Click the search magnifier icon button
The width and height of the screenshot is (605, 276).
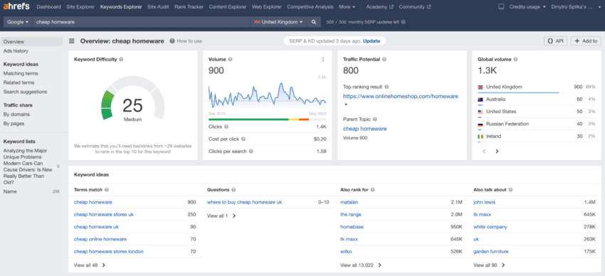(x=314, y=22)
